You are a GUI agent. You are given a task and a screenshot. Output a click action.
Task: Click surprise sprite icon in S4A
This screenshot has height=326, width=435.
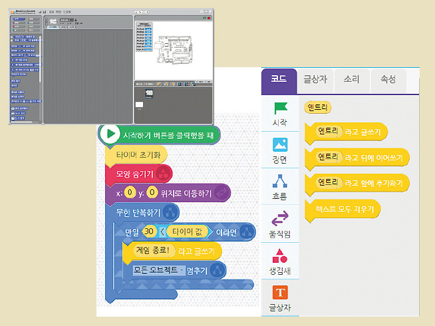[x=173, y=84]
